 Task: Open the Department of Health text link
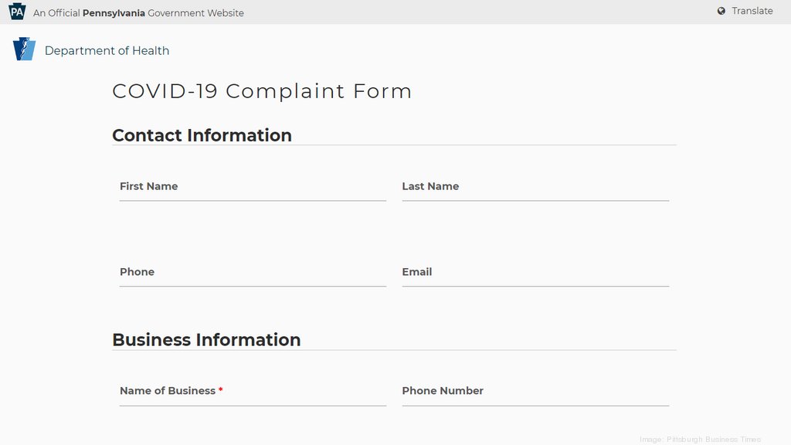(107, 51)
